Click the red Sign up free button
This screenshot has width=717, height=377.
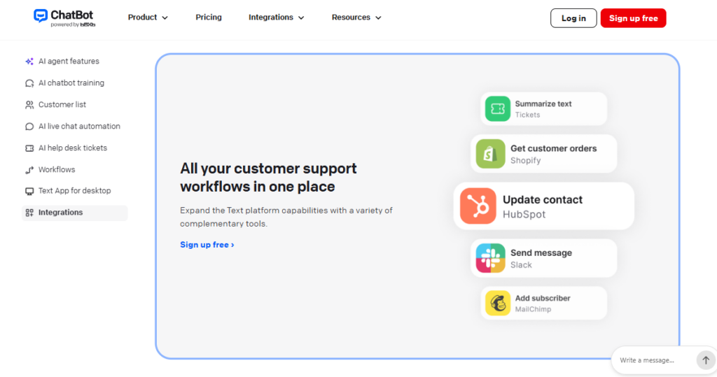point(633,18)
